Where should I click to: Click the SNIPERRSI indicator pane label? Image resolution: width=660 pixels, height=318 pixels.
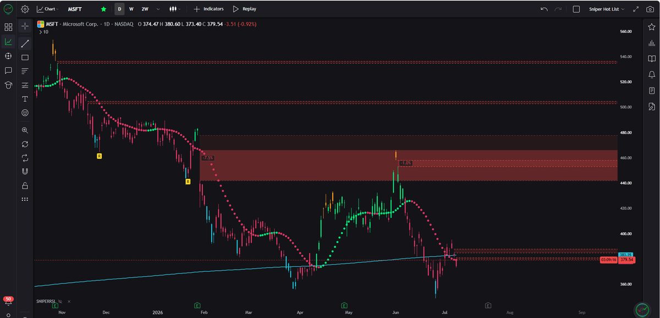click(46, 301)
